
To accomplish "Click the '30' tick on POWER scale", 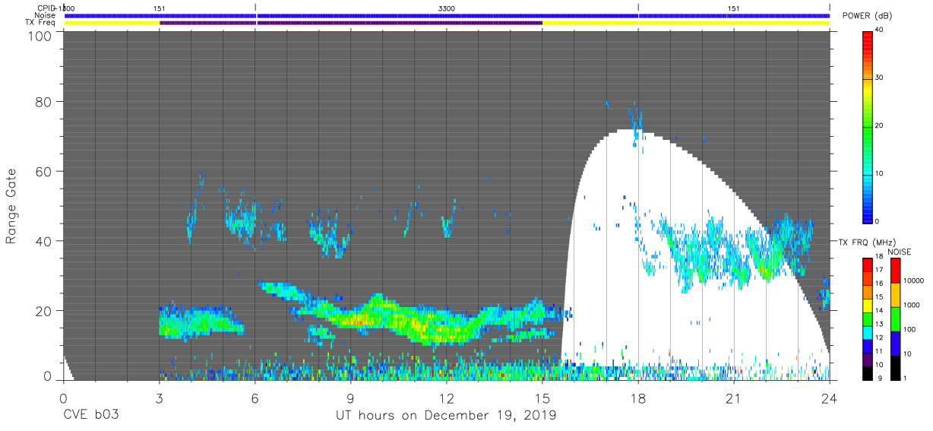I will 880,78.
